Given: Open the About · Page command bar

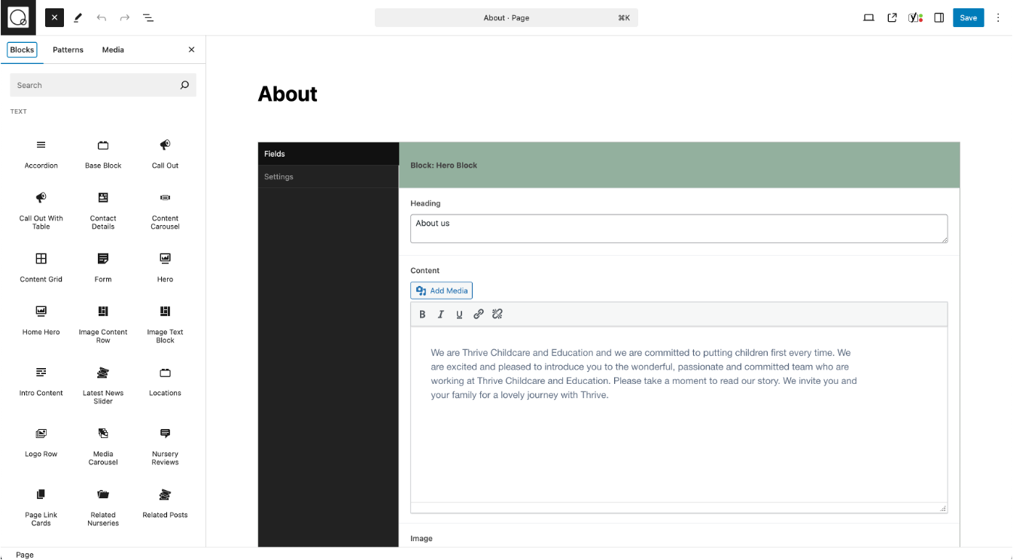Looking at the screenshot, I should pos(506,18).
